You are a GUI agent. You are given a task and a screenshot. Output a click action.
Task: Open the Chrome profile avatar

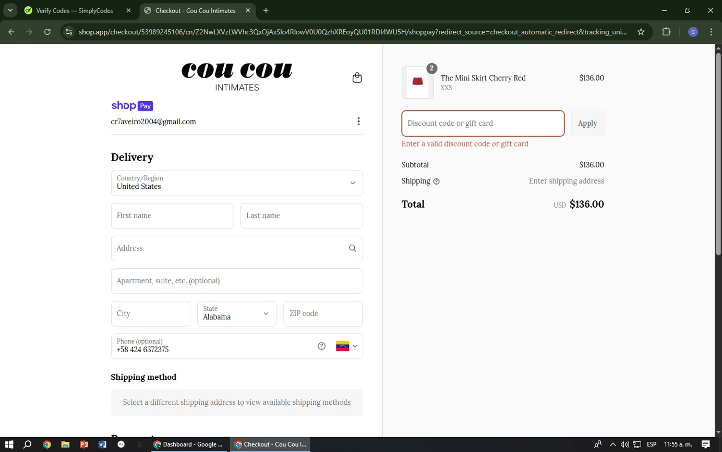693,32
